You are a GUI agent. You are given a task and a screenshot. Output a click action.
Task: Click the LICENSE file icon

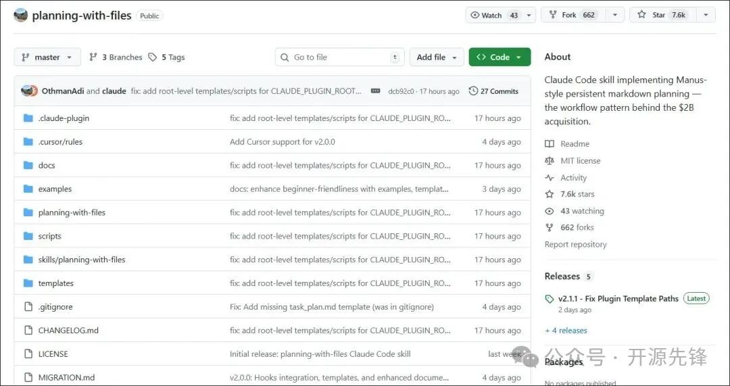pyautogui.click(x=28, y=354)
